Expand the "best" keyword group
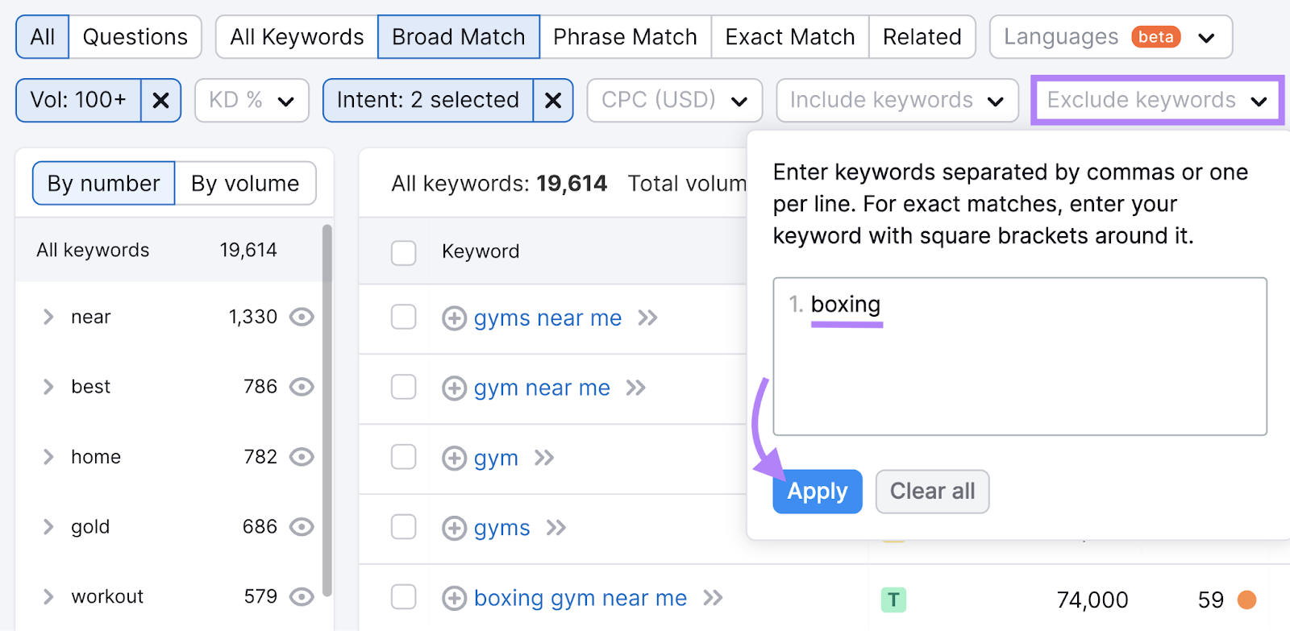 (x=48, y=387)
